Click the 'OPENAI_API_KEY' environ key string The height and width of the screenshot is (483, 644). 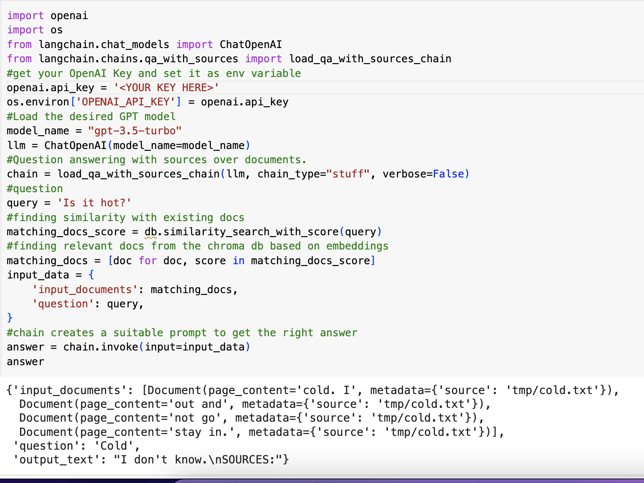126,102
